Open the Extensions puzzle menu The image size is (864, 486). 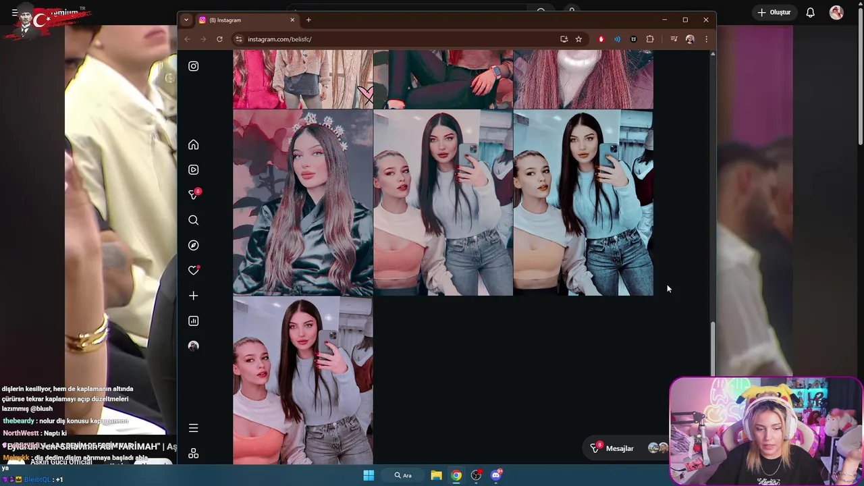(x=650, y=39)
